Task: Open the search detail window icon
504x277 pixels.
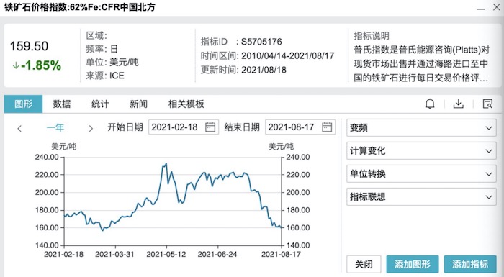Action: click(x=487, y=104)
